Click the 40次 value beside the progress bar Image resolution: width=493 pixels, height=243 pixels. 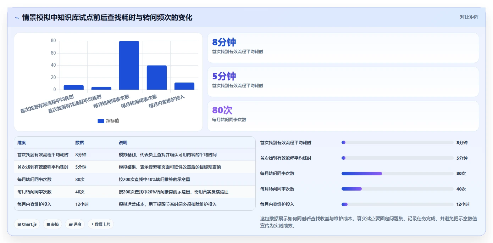[x=461, y=189]
